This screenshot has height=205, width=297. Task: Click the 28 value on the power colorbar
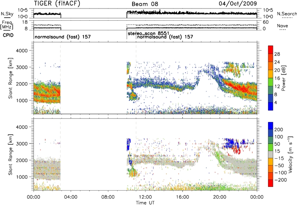click(x=277, y=54)
